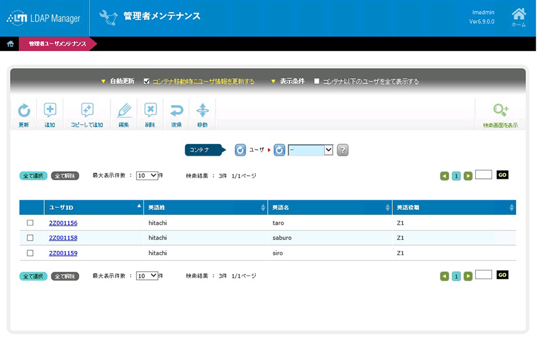The width and height of the screenshot is (537, 350).
Task: Click the gray question mark help icon
Action: pyautogui.click(x=342, y=150)
